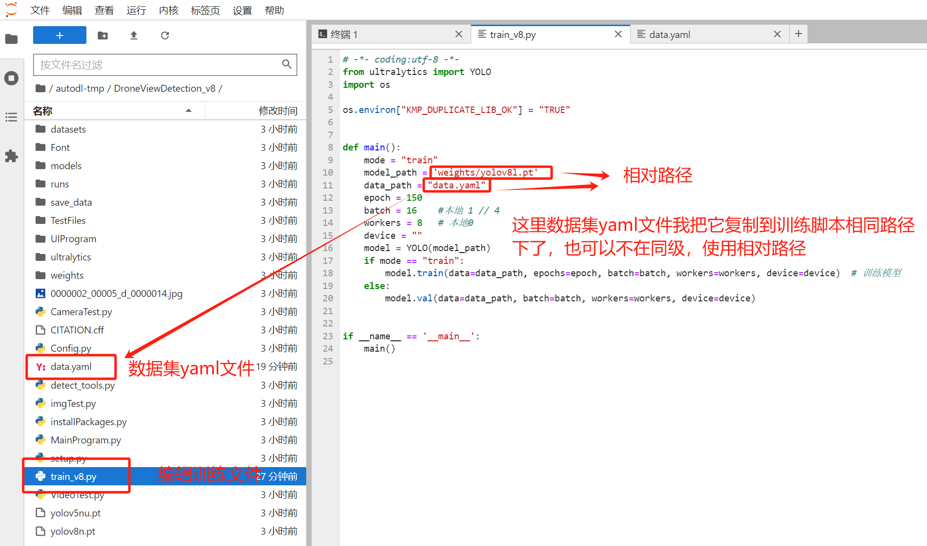
Task: Refresh the file browser list
Action: tap(165, 36)
